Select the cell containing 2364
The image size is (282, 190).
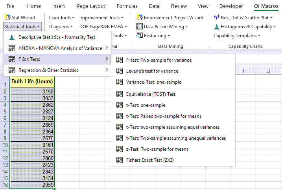32,132
